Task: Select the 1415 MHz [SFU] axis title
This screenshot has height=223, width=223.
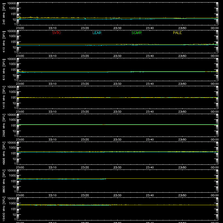Action: pyautogui.click(x=4, y=97)
